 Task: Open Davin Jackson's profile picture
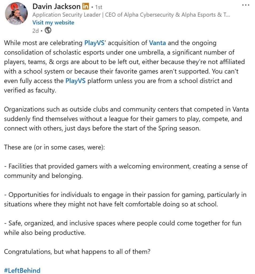16,14
